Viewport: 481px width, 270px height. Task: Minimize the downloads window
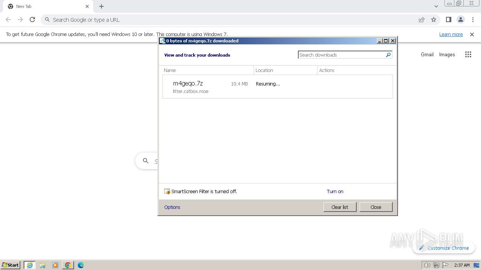[x=380, y=41]
